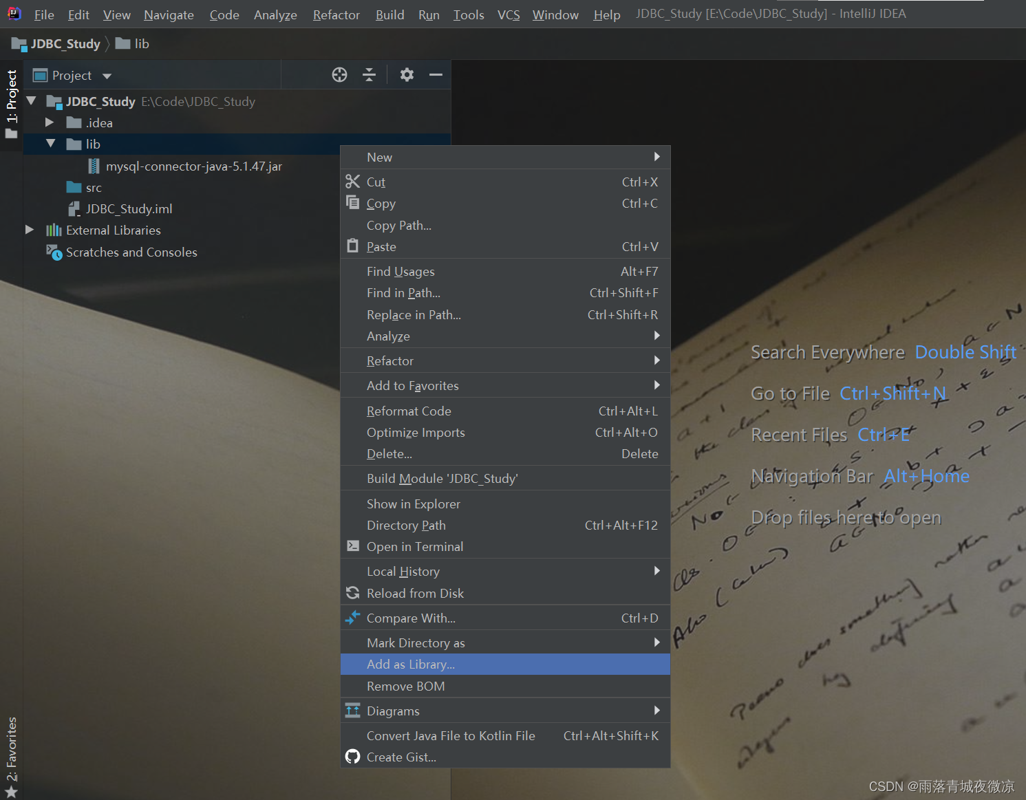
Task: Click the JDBC_Study.iml file icon
Action: [74, 208]
